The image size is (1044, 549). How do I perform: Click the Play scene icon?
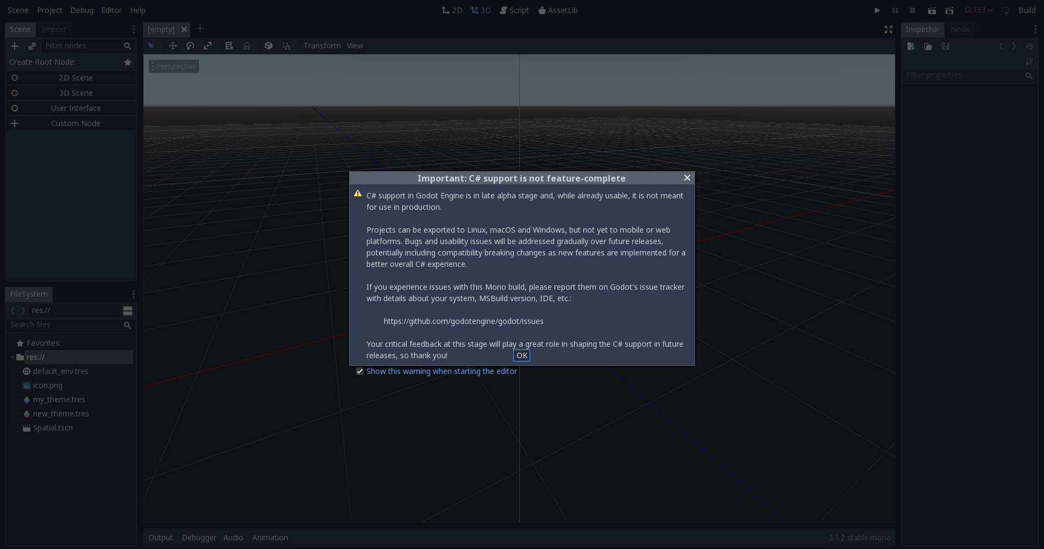click(931, 10)
